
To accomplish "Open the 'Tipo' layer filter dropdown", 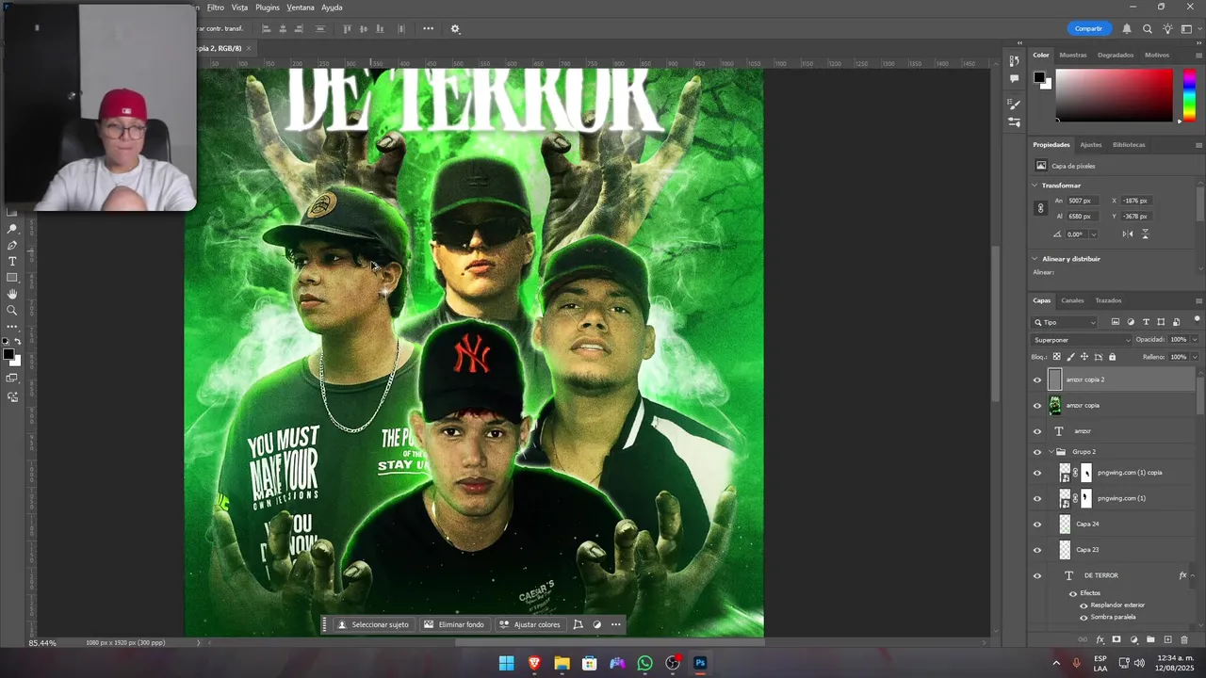I will tap(1065, 322).
